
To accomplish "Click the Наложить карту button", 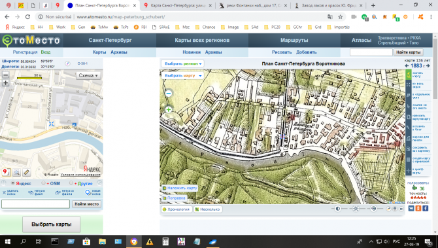I will 180,188.
